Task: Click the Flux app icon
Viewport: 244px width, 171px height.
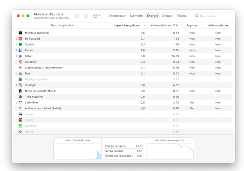Action: coord(20,73)
